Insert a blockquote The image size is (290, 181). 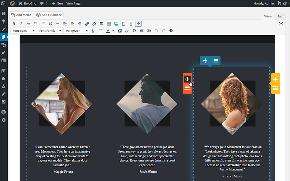[x=50, y=24]
